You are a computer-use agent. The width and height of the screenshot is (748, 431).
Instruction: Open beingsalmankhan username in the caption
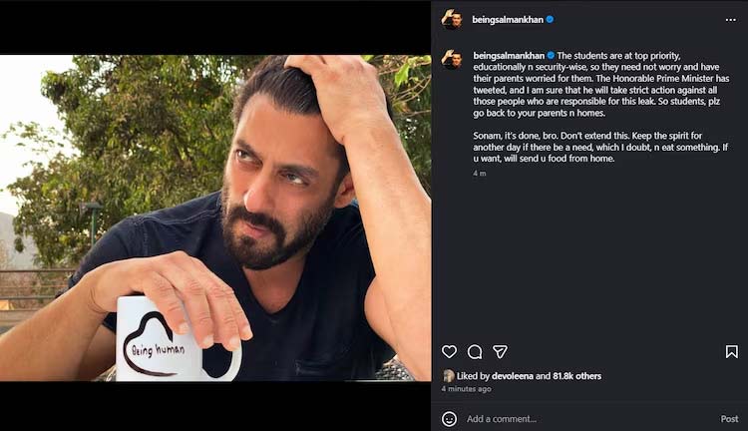point(509,55)
